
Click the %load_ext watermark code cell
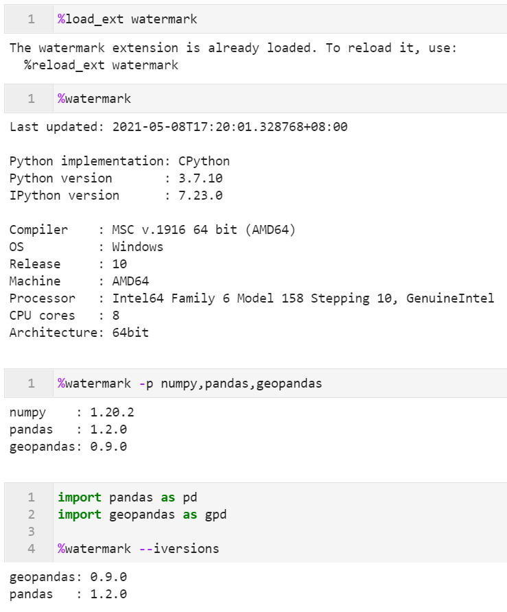point(256,19)
